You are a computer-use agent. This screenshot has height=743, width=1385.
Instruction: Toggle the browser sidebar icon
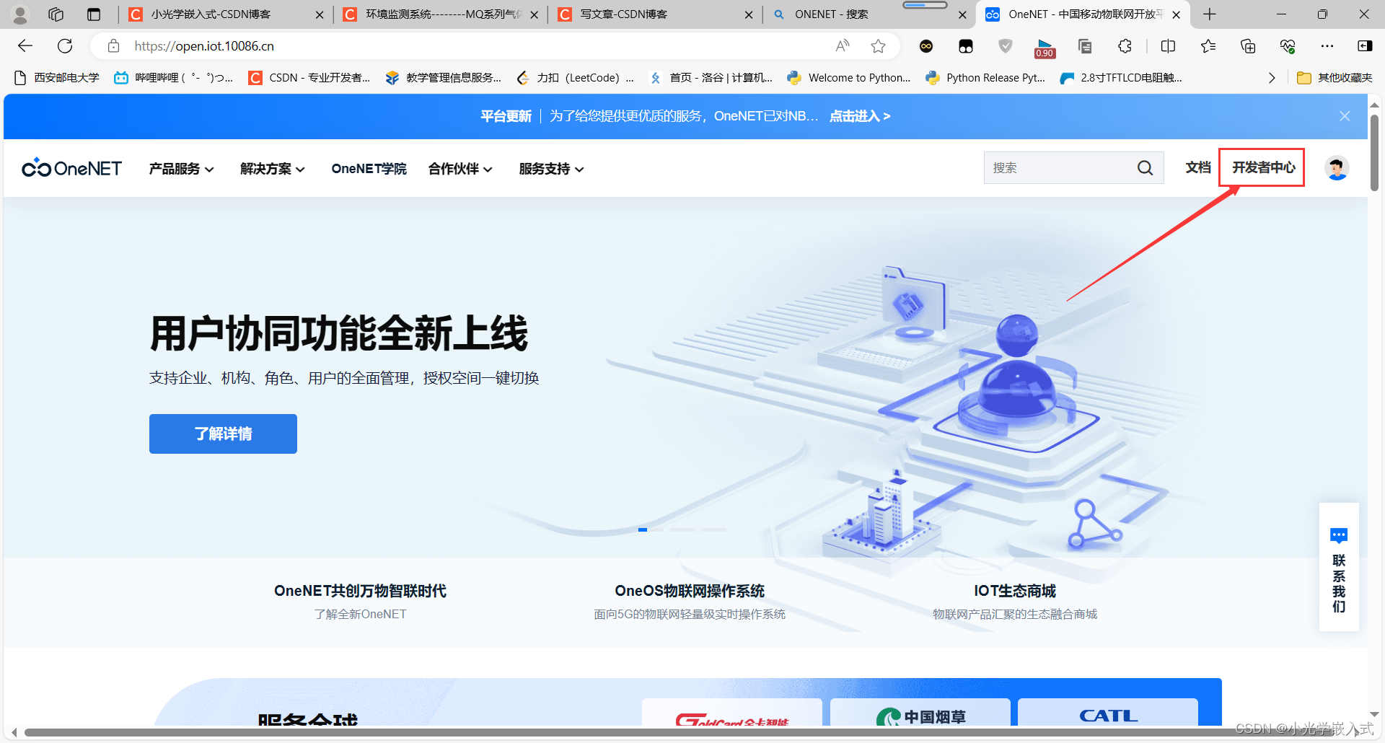[1365, 46]
